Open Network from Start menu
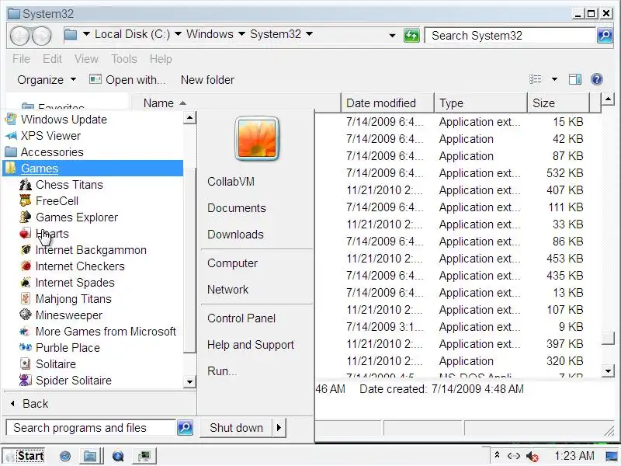Image resolution: width=621 pixels, height=466 pixels. (227, 289)
